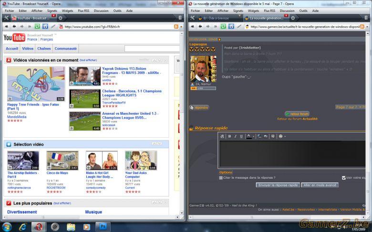Click the 'retour forum' button
This screenshot has height=232, width=372.
[x=297, y=114]
